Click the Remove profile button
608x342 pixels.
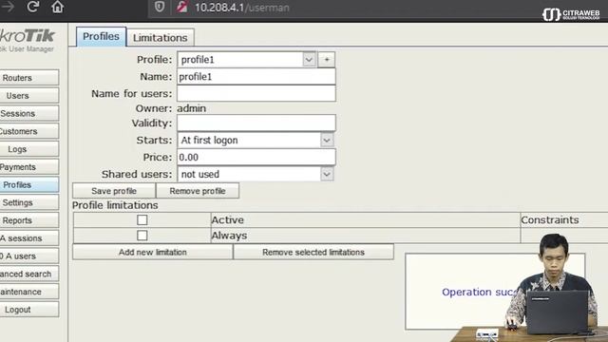198,191
